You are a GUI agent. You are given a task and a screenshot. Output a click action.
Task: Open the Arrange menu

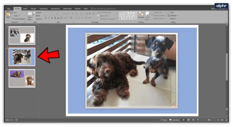click(x=141, y=15)
